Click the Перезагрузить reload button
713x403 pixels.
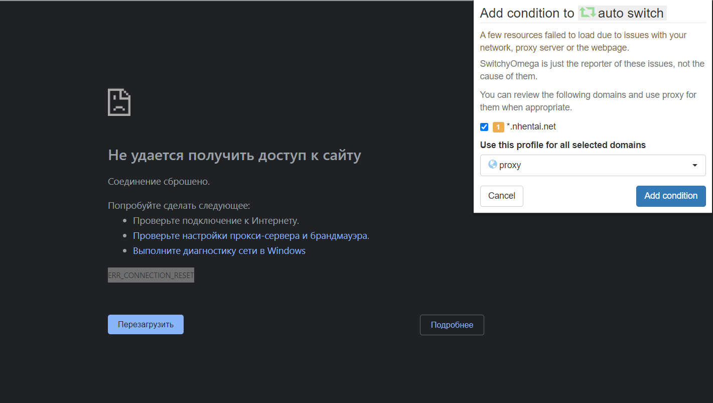(146, 324)
